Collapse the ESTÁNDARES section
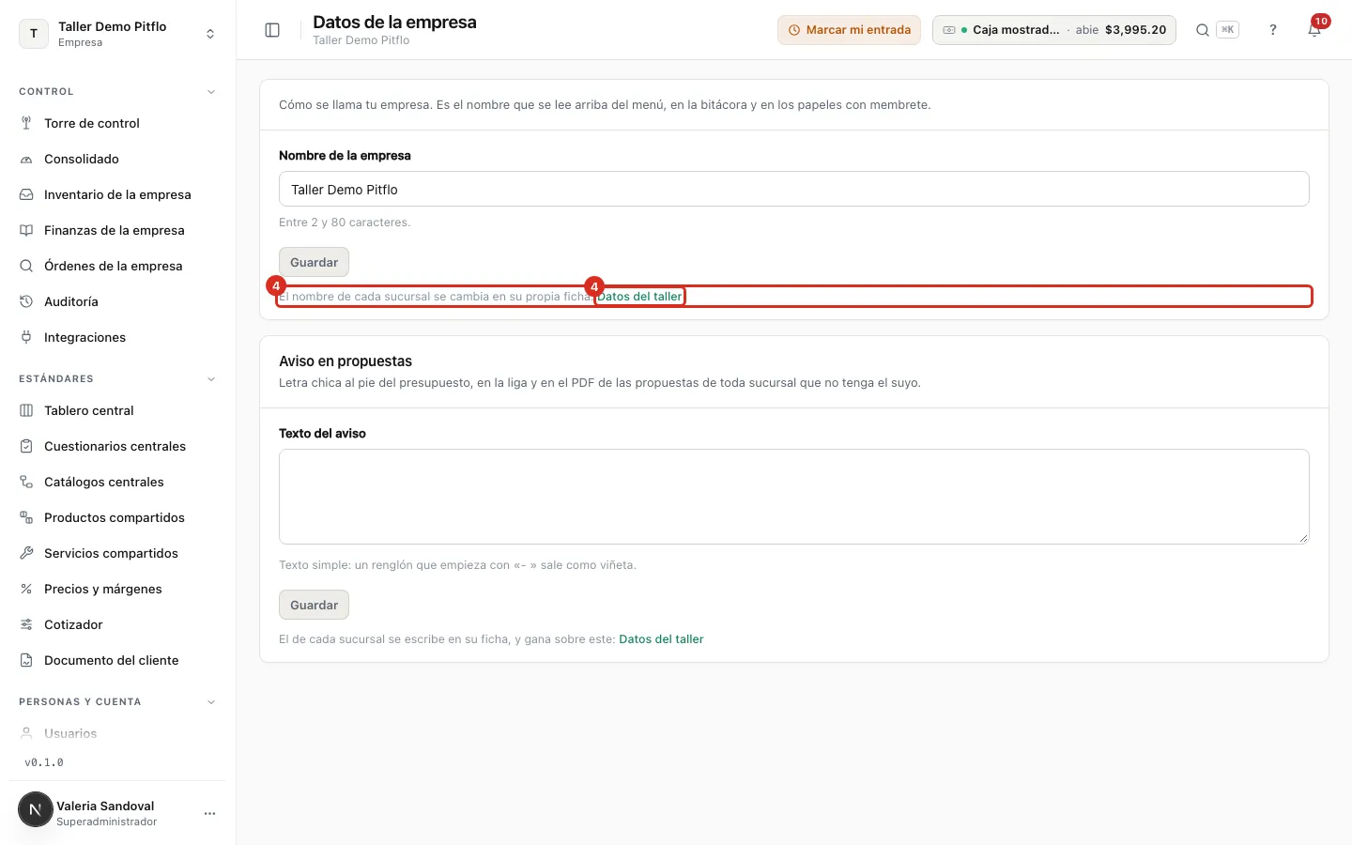1352x845 pixels. click(211, 379)
